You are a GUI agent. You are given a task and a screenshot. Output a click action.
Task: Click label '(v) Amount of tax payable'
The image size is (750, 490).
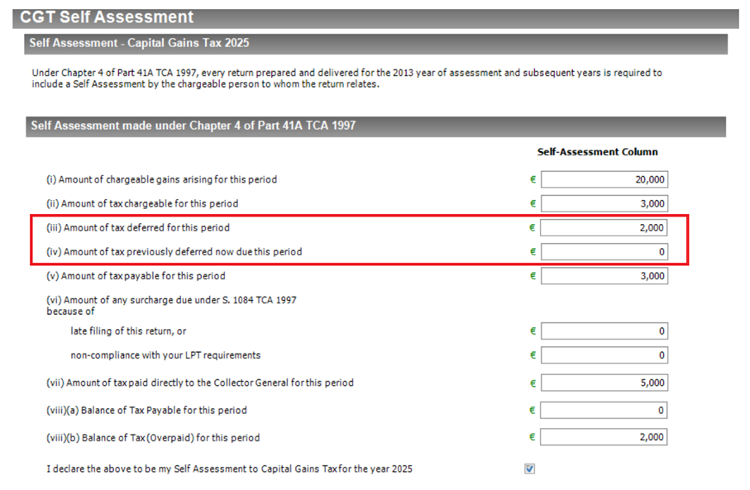point(136,276)
